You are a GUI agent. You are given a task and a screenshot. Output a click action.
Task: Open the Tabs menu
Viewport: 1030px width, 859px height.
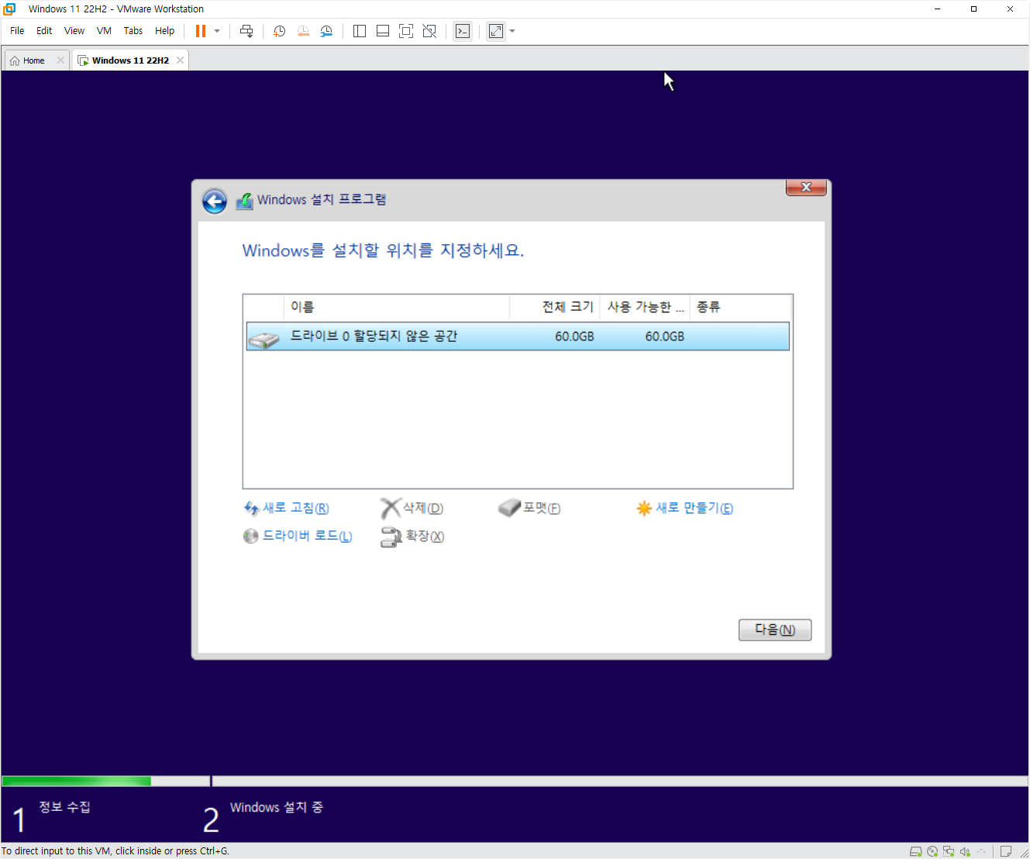coord(133,31)
